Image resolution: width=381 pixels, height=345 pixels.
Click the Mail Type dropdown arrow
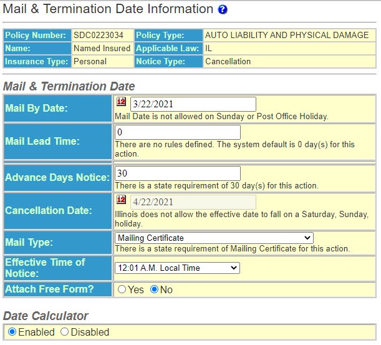(x=307, y=238)
